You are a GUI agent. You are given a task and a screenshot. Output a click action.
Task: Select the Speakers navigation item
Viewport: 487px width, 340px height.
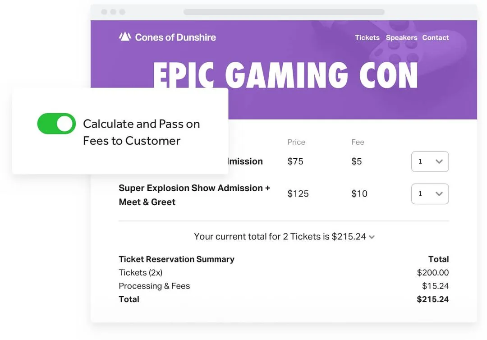(401, 37)
